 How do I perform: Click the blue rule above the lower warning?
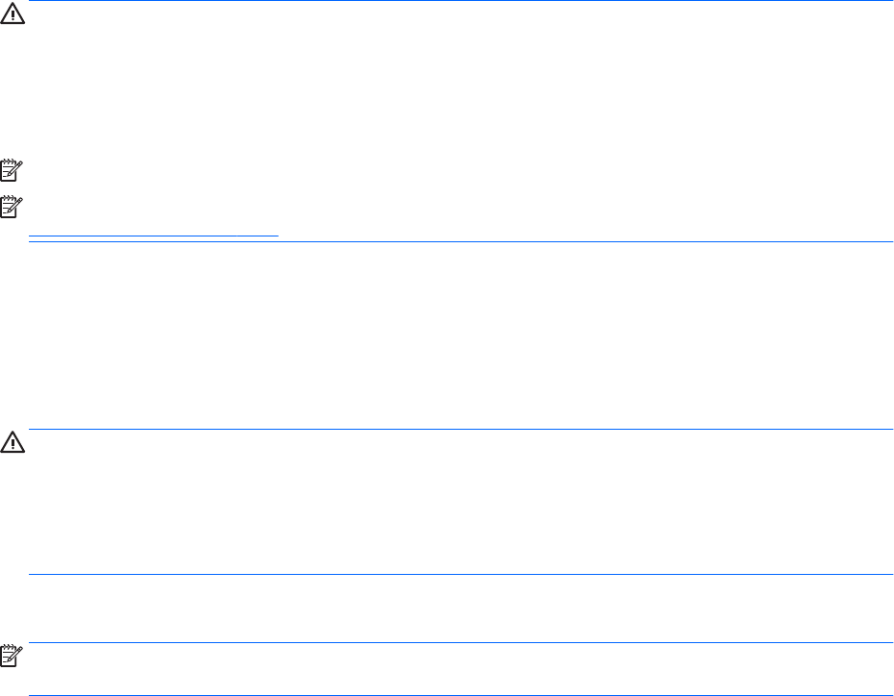[461, 430]
